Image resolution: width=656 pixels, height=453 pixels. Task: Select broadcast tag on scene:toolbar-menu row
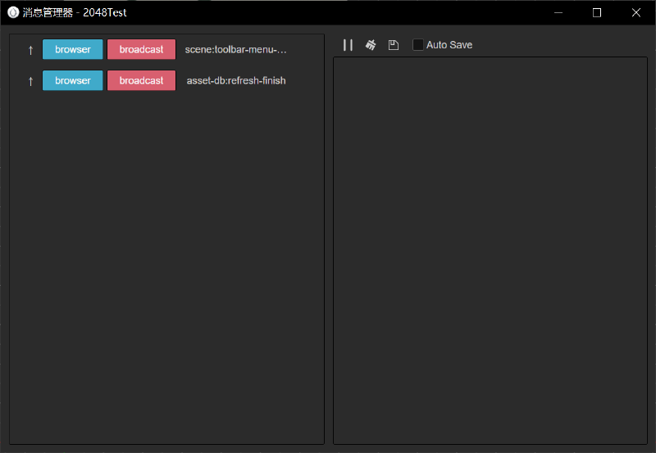141,49
